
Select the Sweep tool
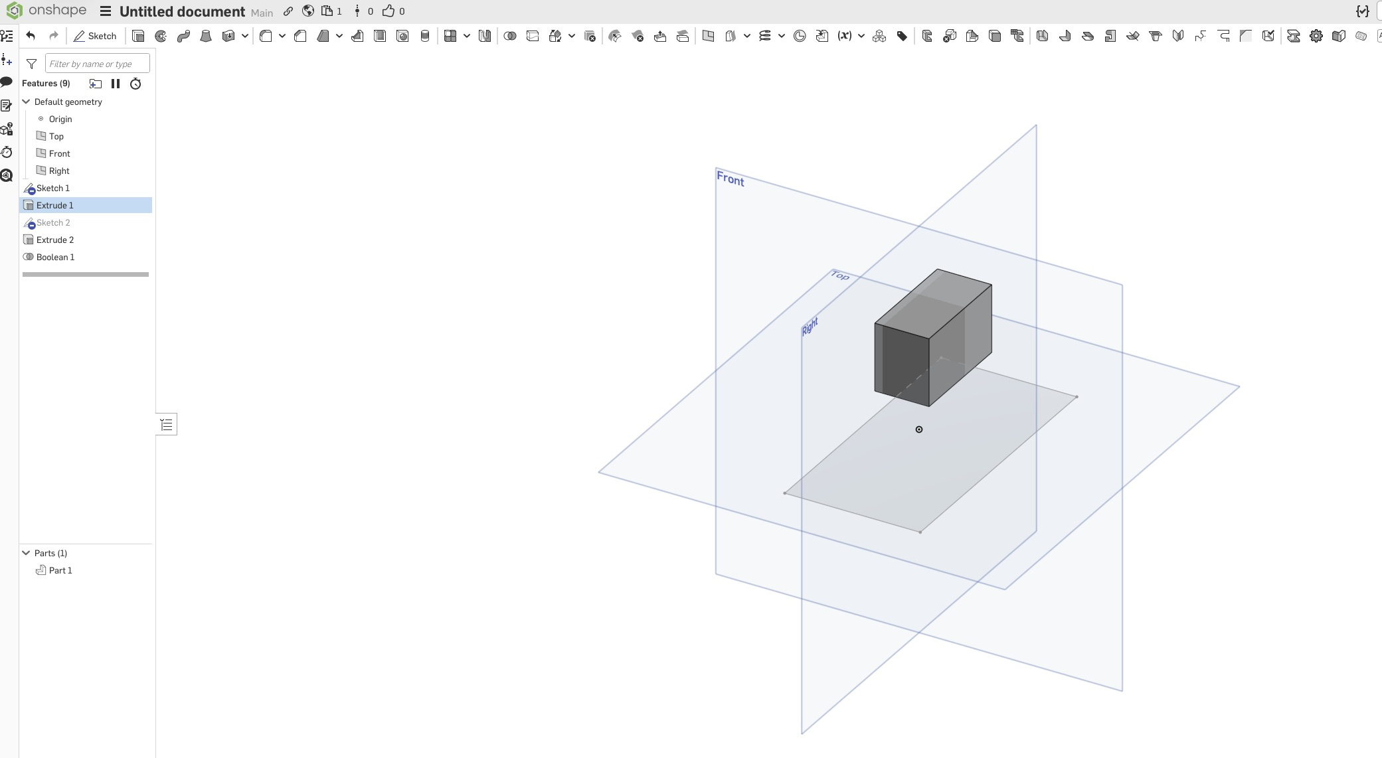point(183,36)
